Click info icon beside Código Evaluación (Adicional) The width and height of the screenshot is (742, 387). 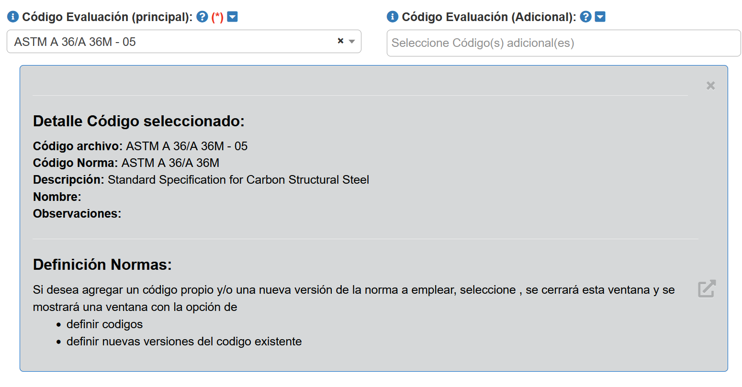pyautogui.click(x=393, y=17)
